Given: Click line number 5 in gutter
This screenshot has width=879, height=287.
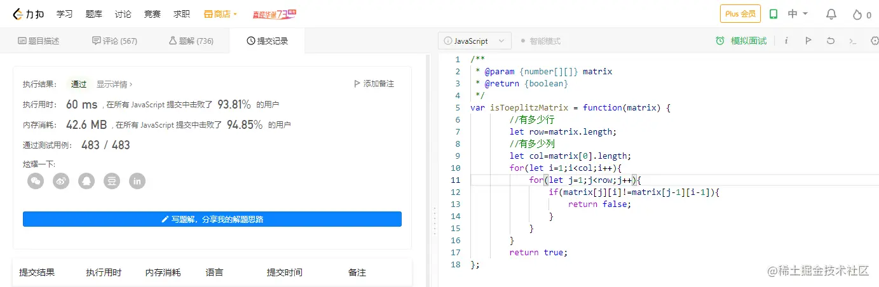Looking at the screenshot, I should coord(457,107).
